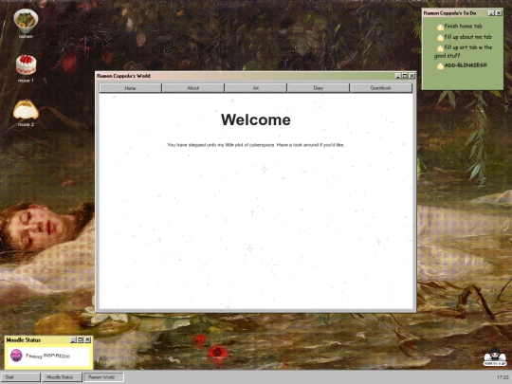Click the 'fill up art tab w the good stuff' item

coord(463,51)
